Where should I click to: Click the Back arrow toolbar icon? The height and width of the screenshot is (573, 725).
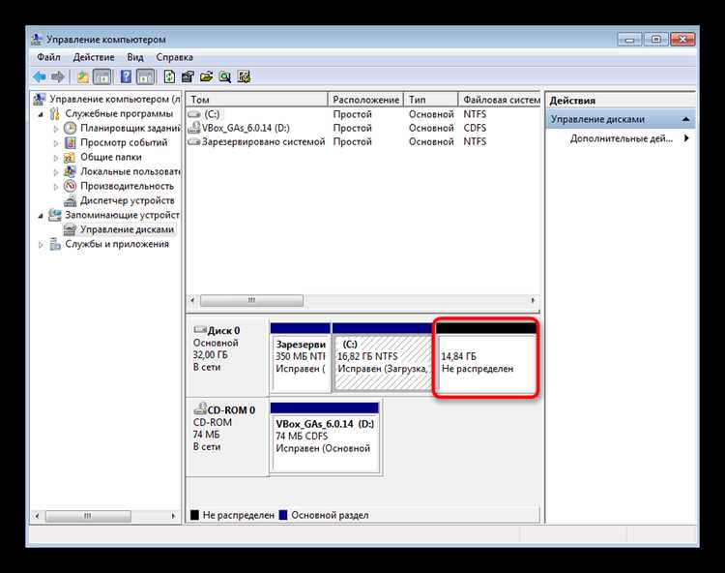(40, 76)
